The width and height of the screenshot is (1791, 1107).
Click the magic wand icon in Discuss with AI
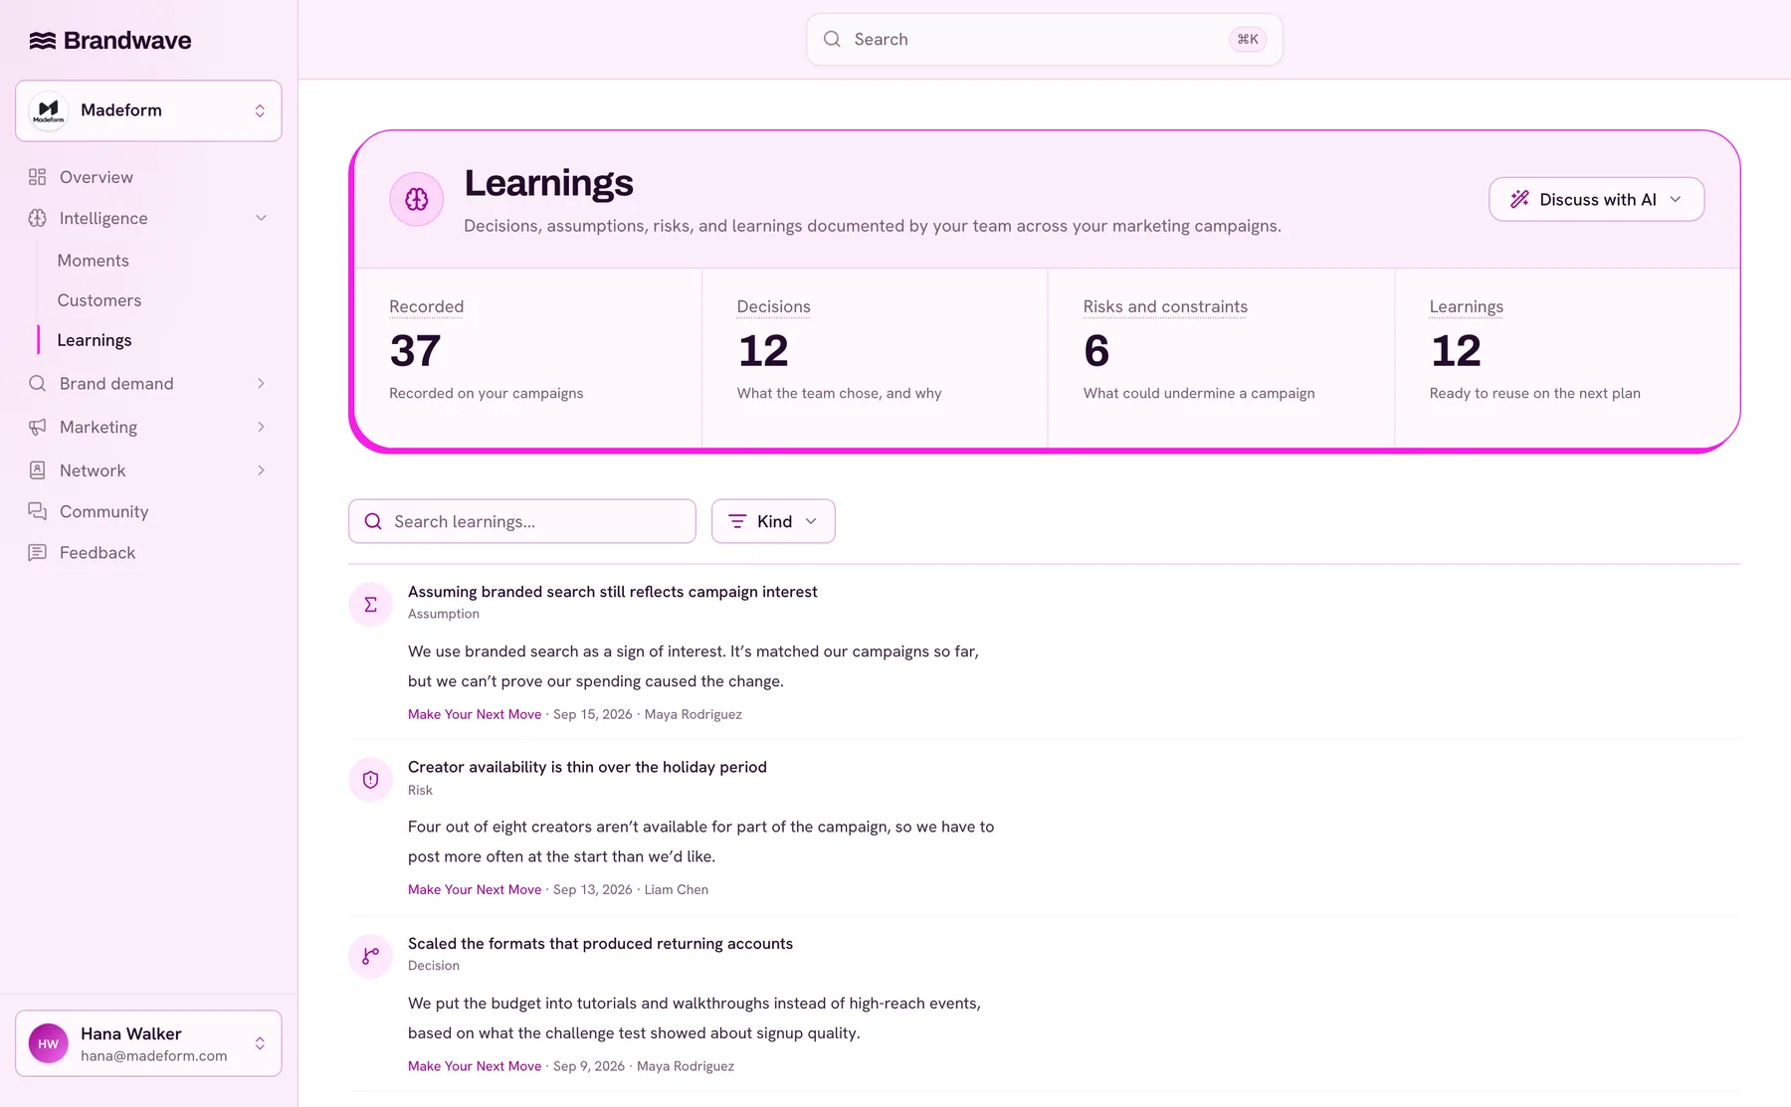pyautogui.click(x=1519, y=199)
